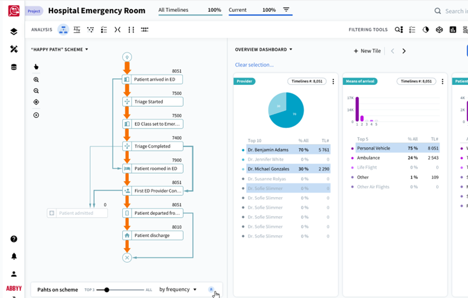Click the Clear selection link
This screenshot has width=468, height=298.
click(x=254, y=65)
